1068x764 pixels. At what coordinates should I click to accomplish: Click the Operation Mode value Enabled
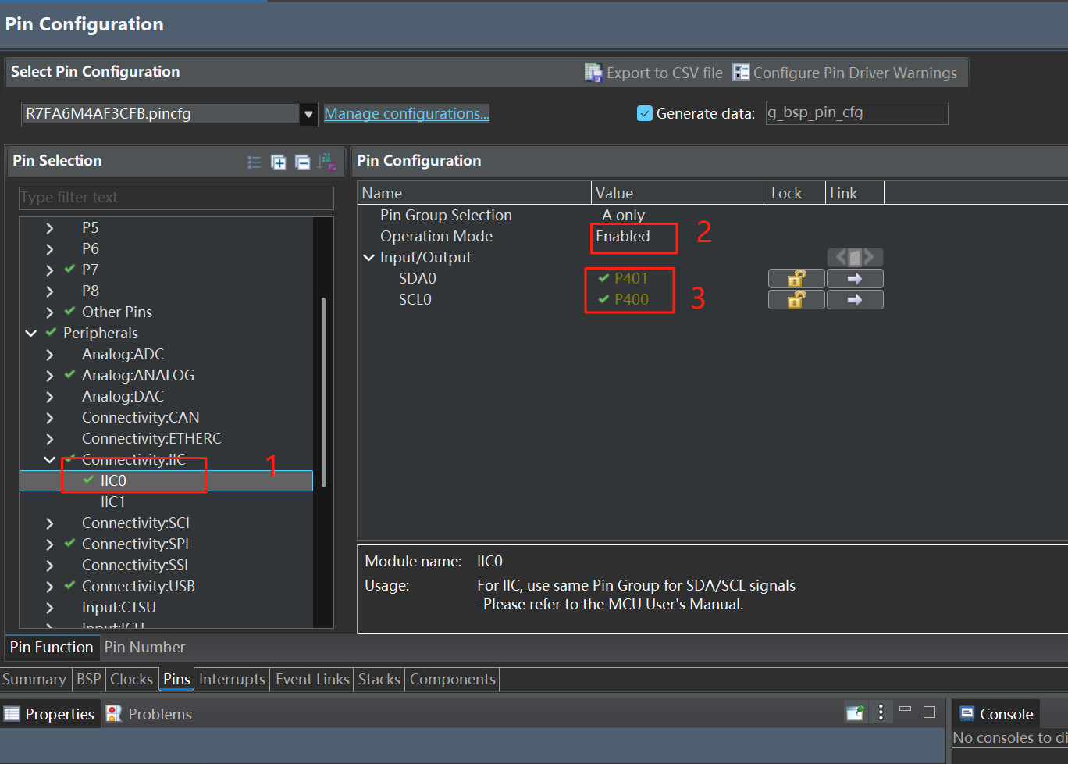pos(623,236)
